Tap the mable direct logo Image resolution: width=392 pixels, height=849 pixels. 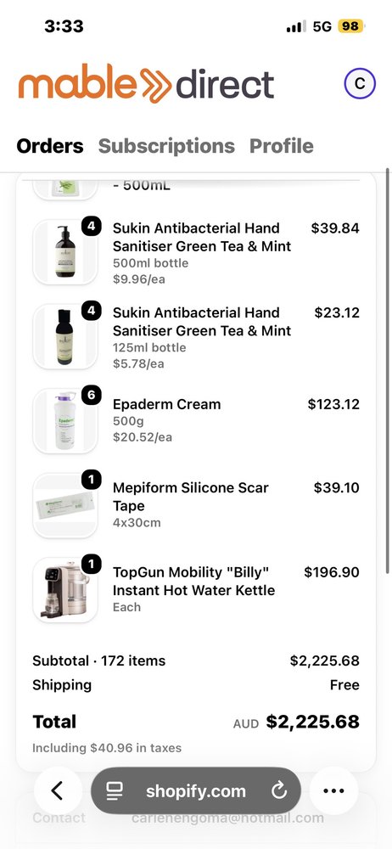coord(146,83)
